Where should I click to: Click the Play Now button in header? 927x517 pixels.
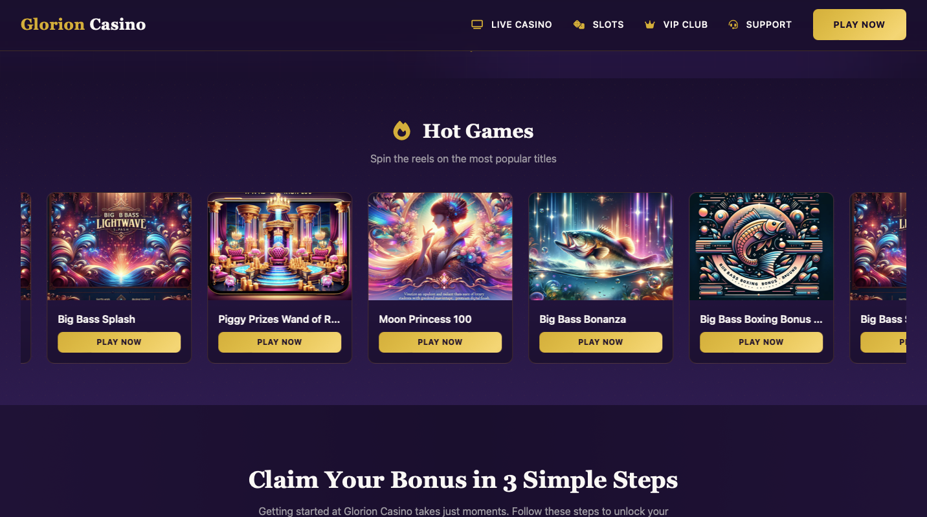point(859,25)
